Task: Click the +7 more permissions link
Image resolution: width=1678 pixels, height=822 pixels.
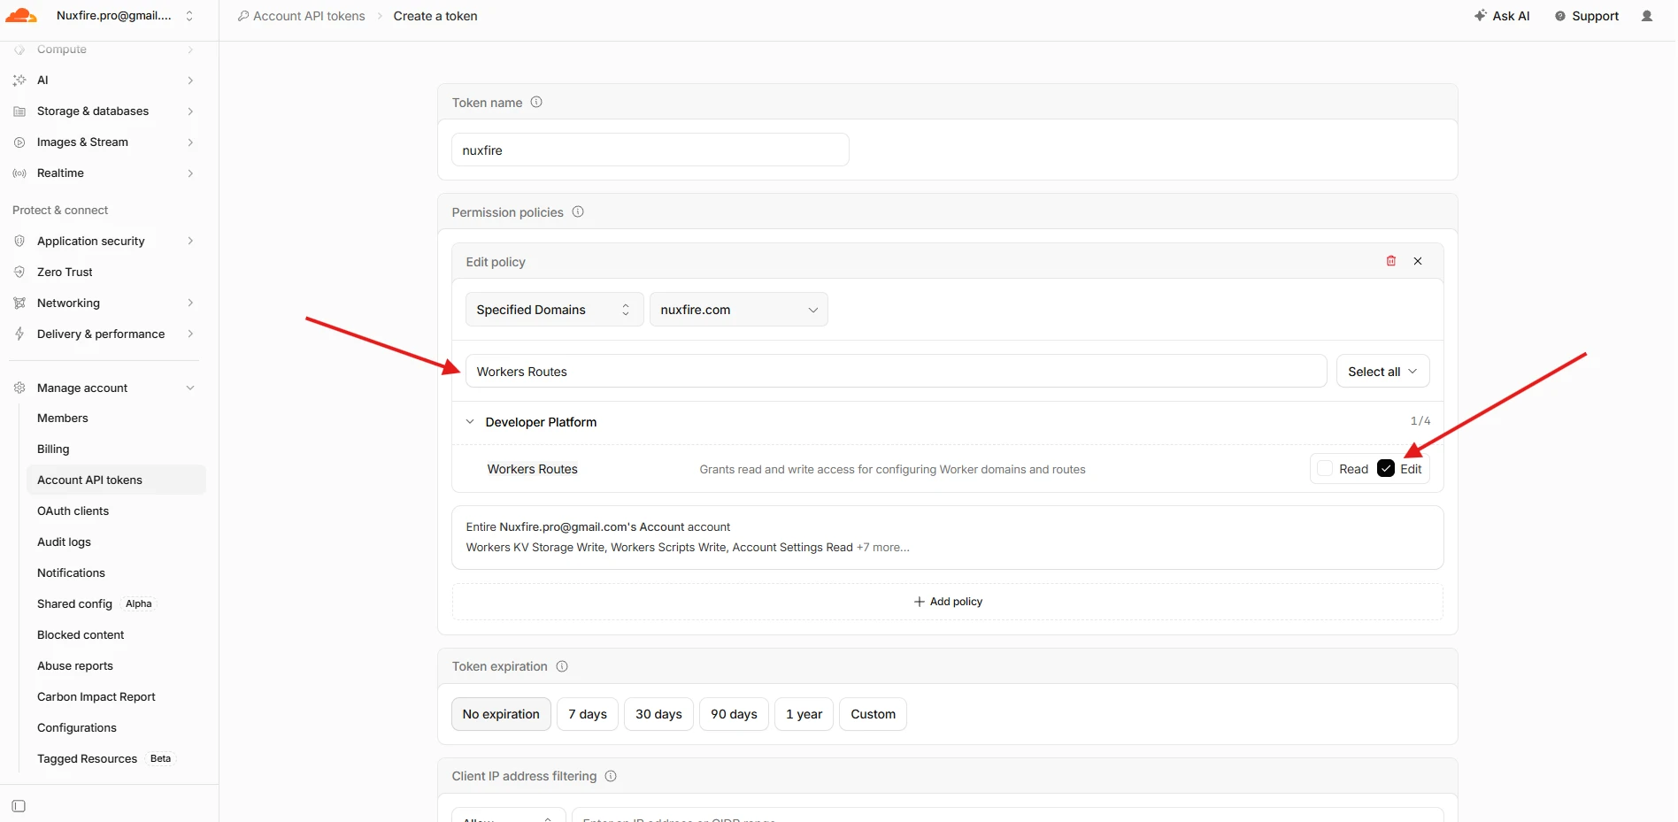Action: point(882,547)
